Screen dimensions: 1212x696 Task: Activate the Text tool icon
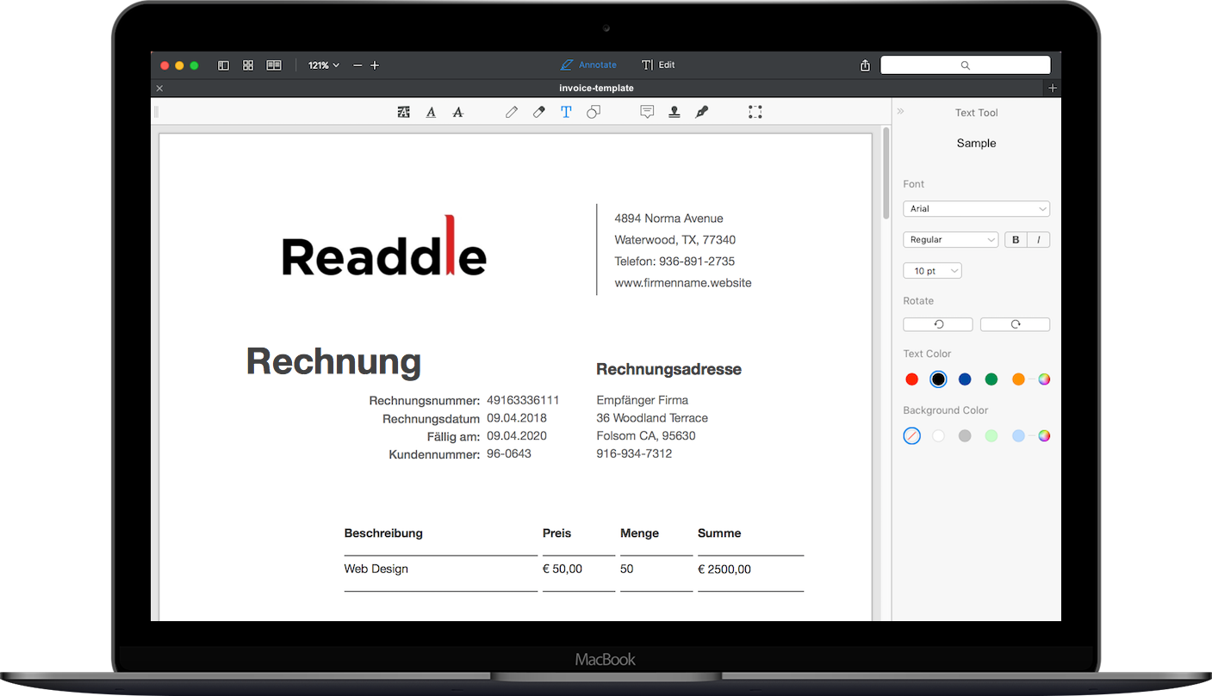566,112
